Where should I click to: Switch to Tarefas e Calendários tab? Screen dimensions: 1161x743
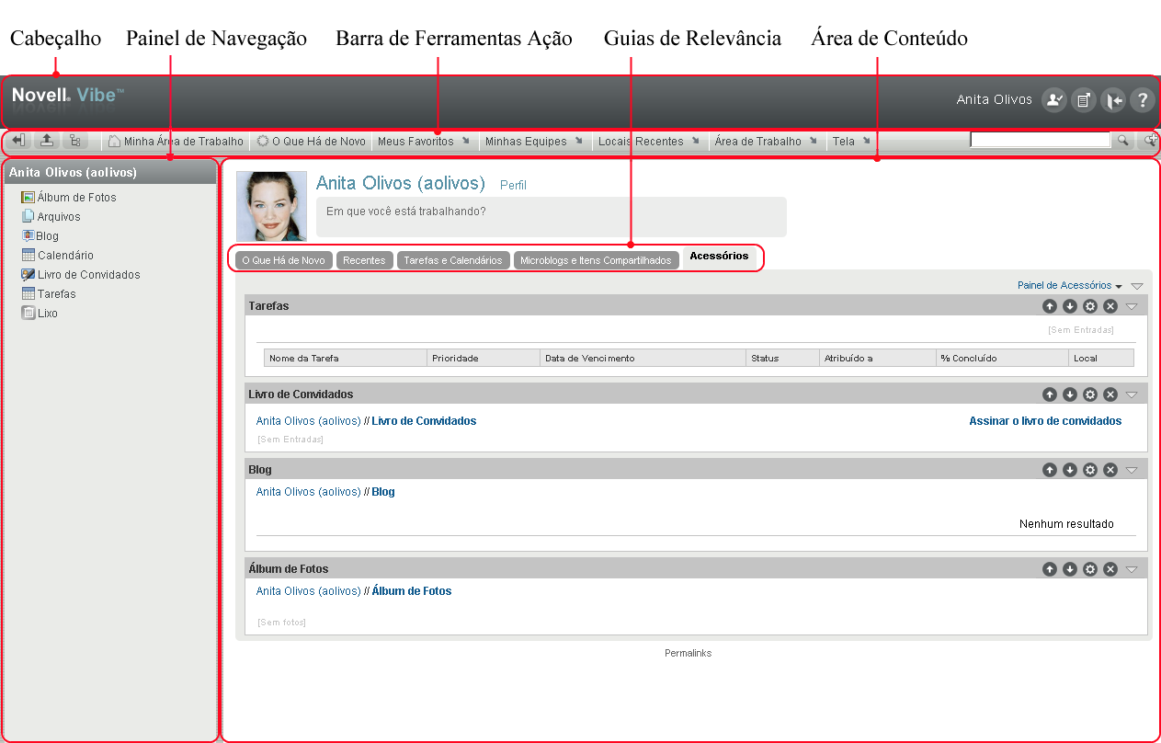point(453,260)
